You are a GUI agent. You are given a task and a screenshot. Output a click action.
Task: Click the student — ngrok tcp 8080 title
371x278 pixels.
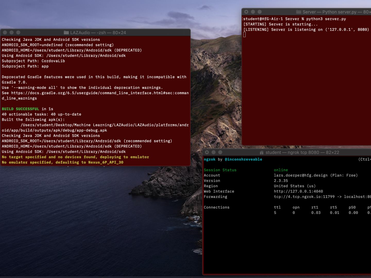pos(302,152)
